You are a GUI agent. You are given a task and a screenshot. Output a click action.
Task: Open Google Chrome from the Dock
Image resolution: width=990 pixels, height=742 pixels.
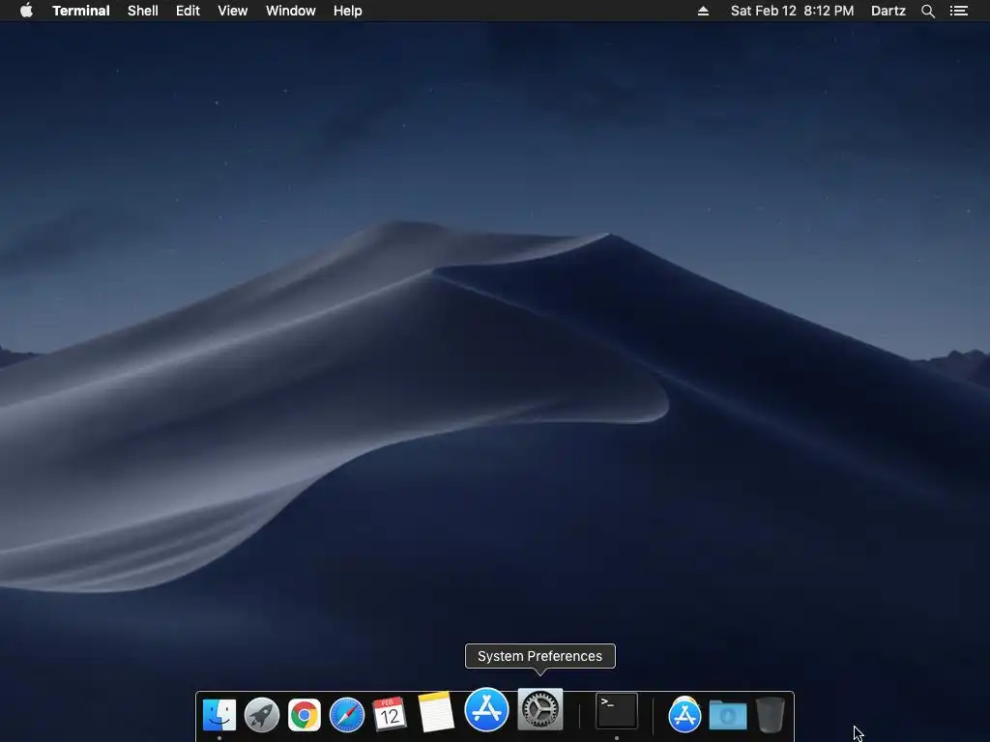coord(305,715)
